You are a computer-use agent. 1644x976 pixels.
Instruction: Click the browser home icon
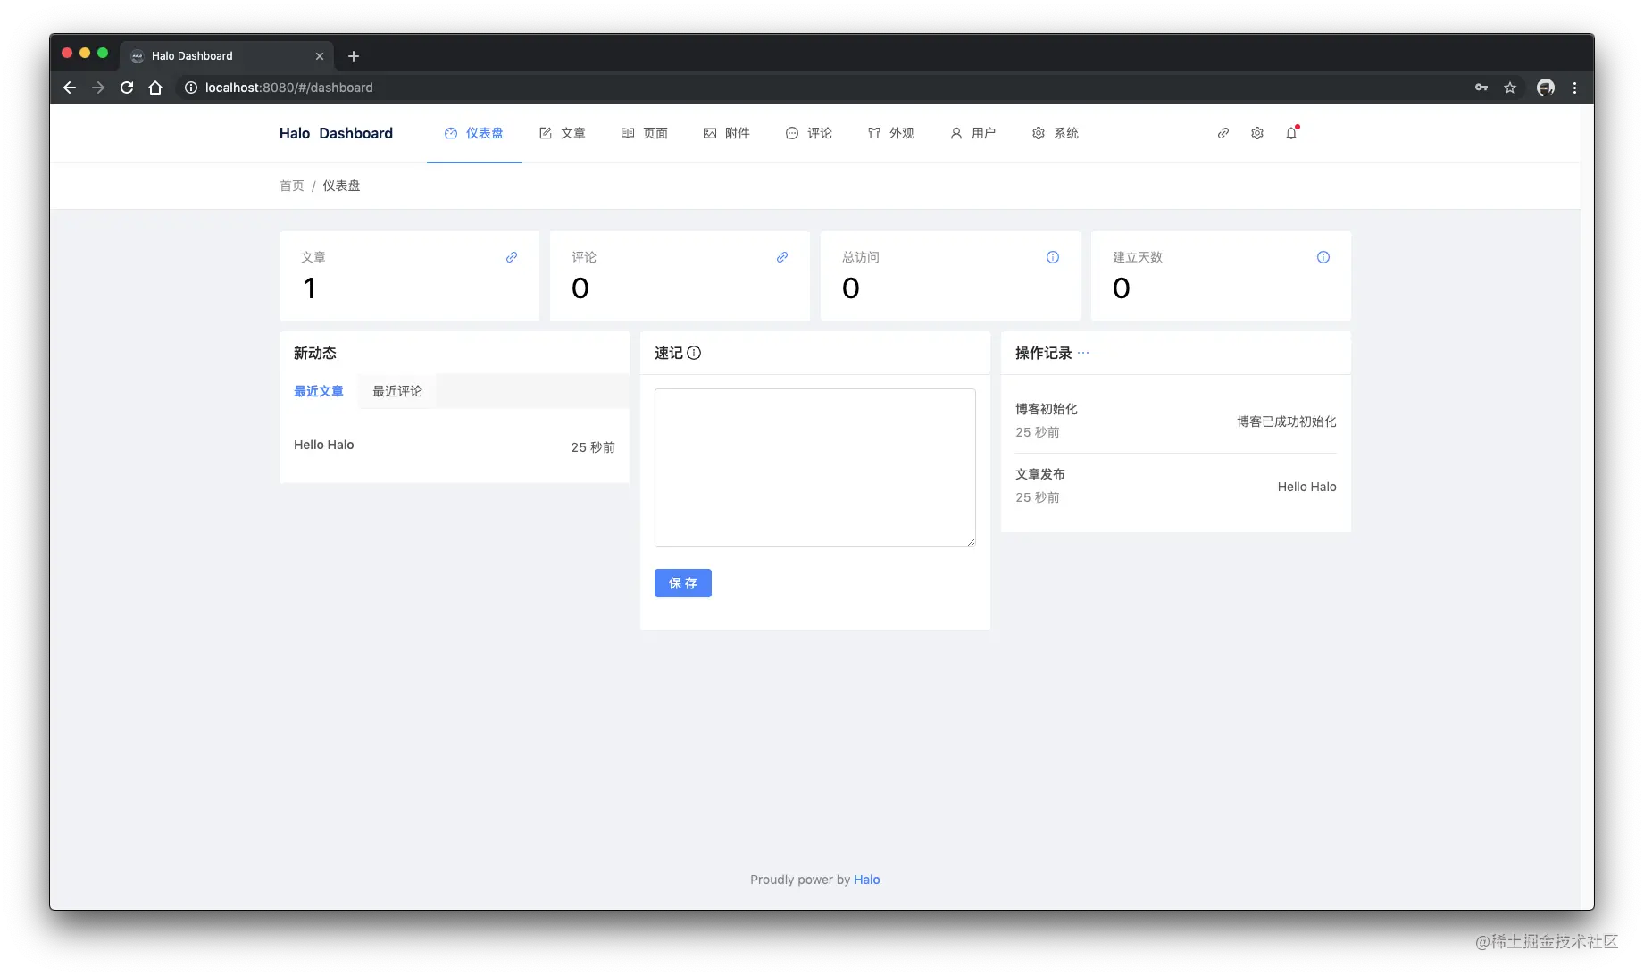(x=155, y=88)
